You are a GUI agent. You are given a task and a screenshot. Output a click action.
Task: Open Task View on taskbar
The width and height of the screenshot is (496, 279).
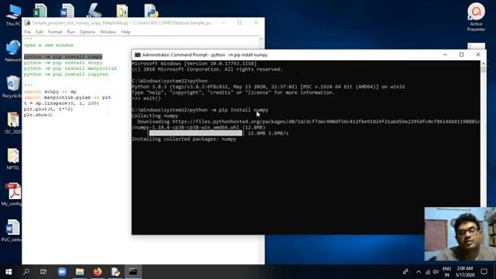pyautogui.click(x=43, y=272)
